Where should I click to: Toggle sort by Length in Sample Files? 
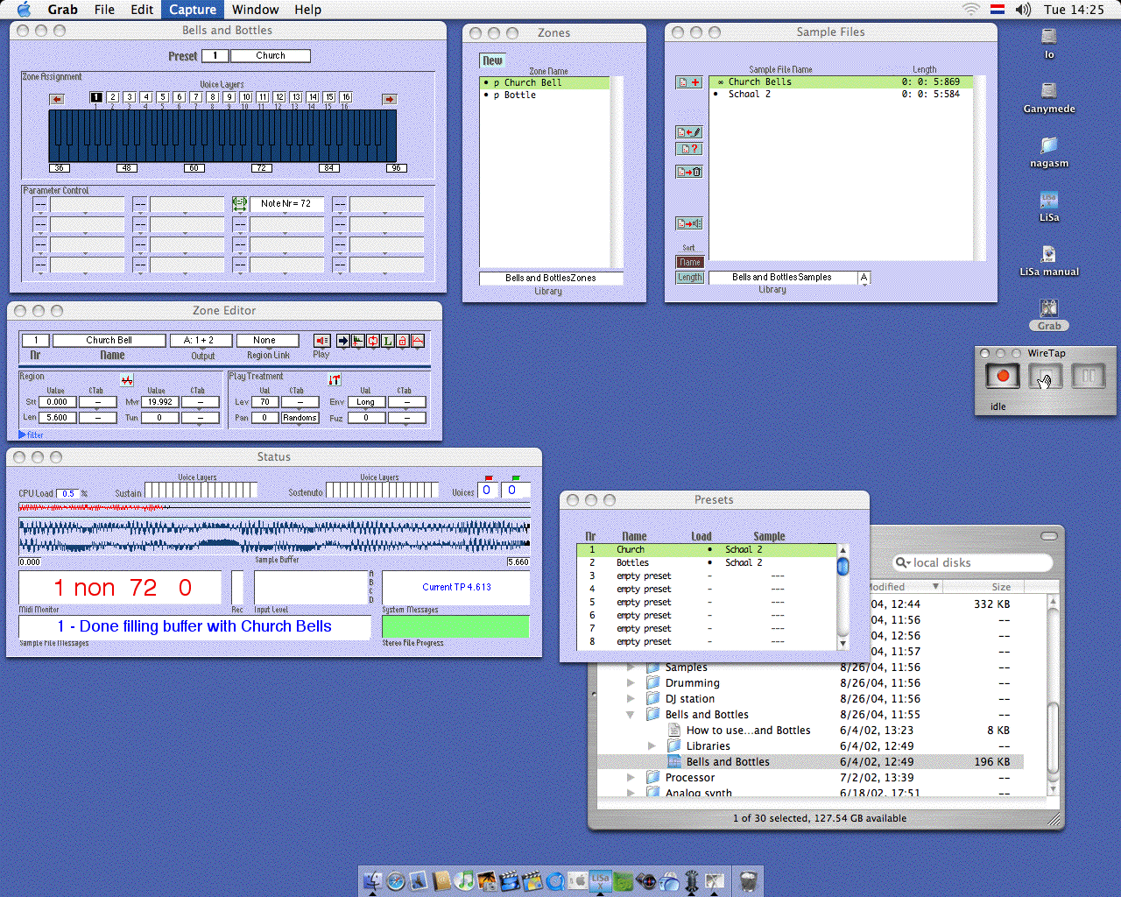(x=690, y=278)
